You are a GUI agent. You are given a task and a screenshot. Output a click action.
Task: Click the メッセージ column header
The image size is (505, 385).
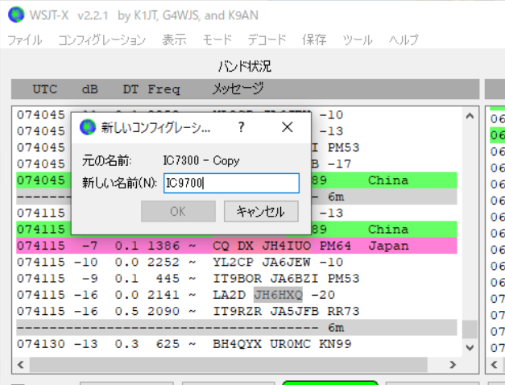tap(238, 89)
